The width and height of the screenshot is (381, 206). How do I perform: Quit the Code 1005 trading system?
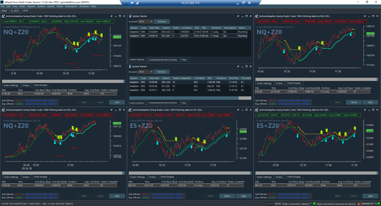point(117,102)
